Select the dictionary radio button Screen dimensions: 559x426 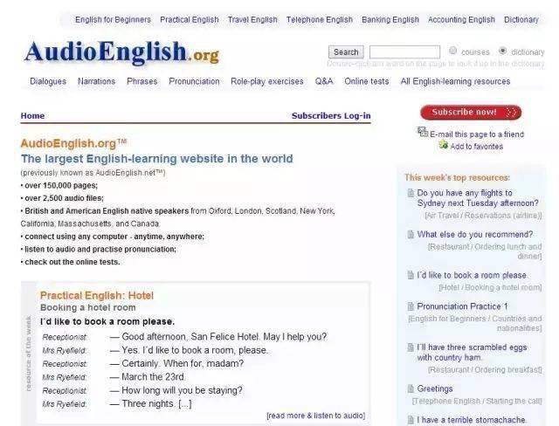(x=503, y=51)
